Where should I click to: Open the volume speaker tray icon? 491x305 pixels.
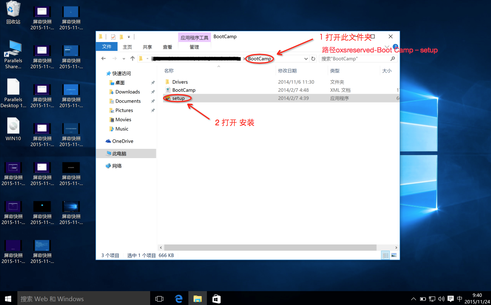441,299
